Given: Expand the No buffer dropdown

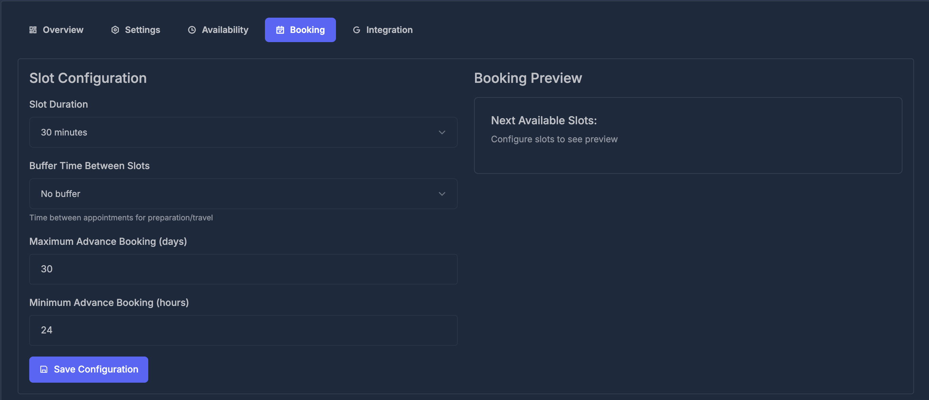Looking at the screenshot, I should (x=243, y=194).
